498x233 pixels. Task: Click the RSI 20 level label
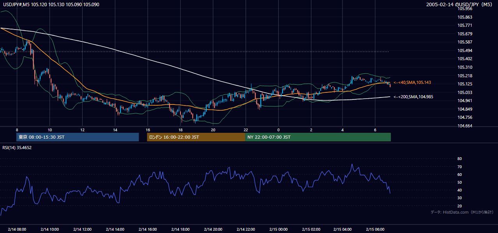coord(459,206)
